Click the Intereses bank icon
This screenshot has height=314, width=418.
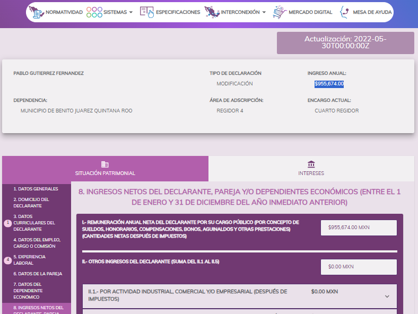[311, 164]
